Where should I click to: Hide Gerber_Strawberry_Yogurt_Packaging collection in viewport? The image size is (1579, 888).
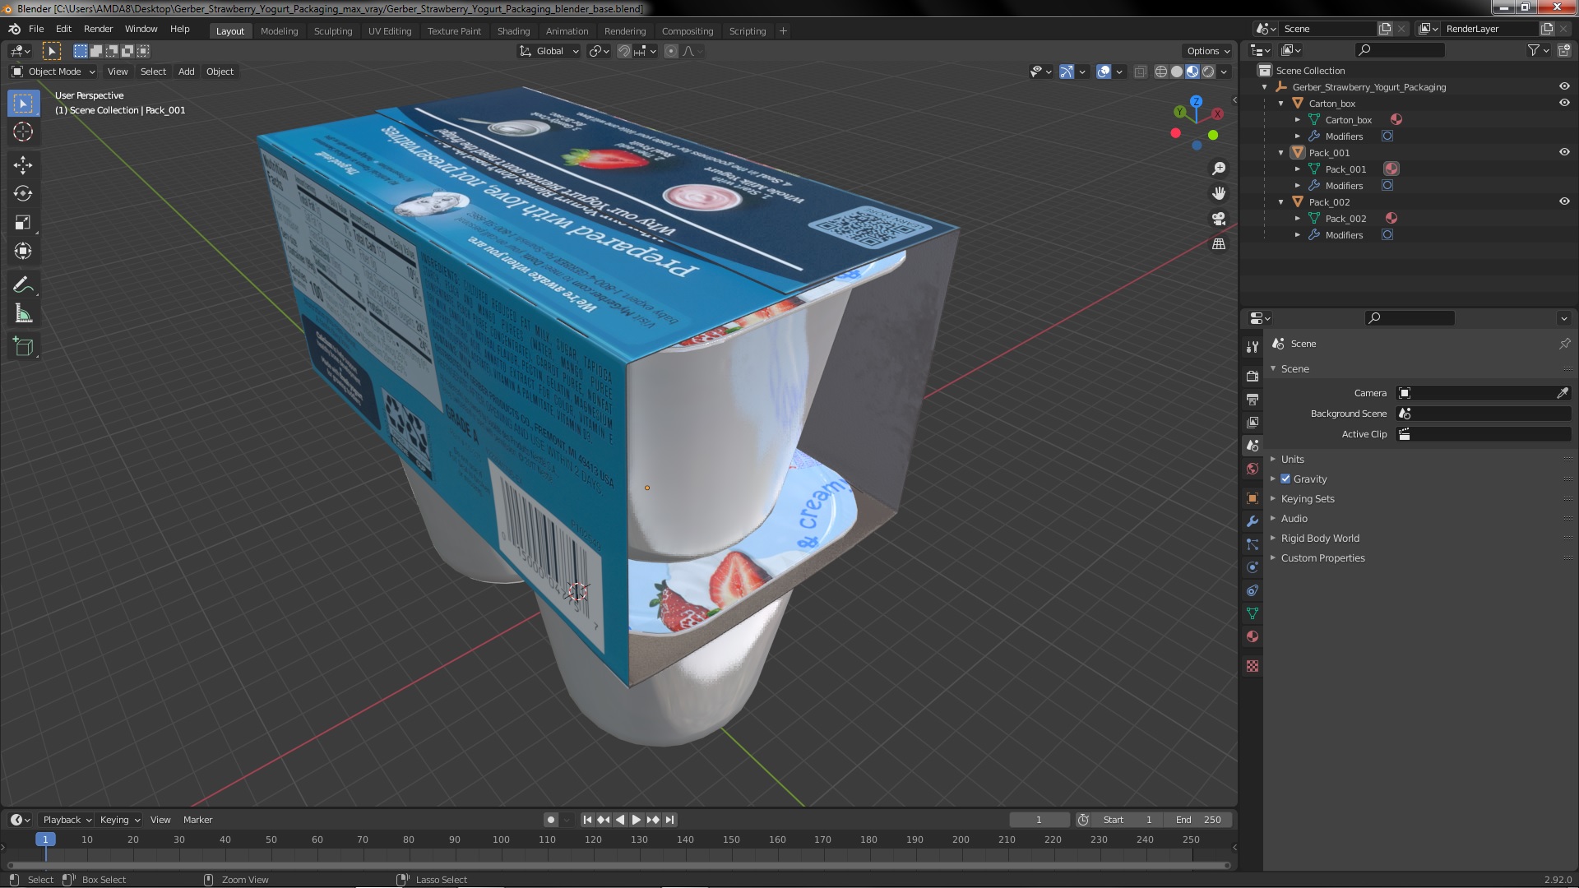1564,86
